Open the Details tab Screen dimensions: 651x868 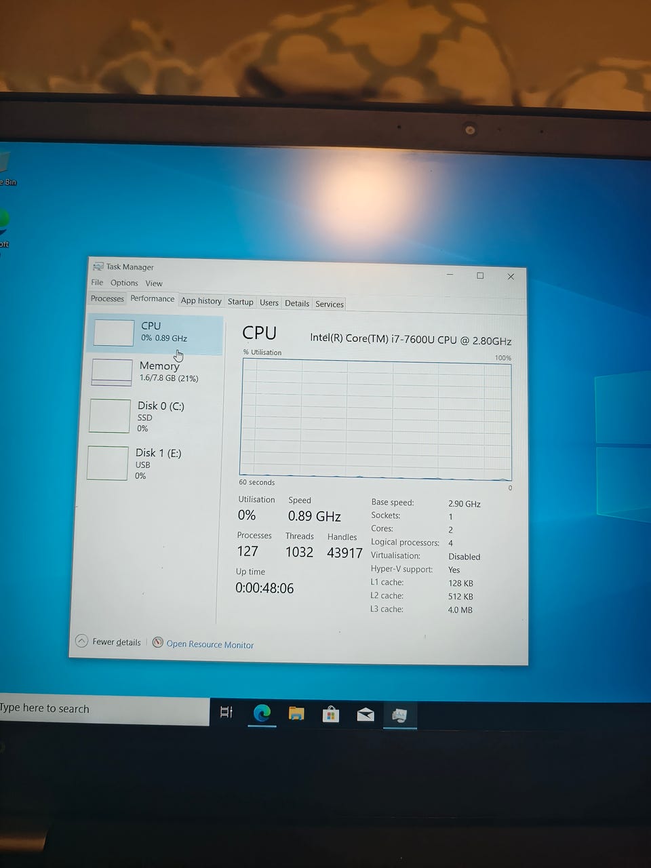pyautogui.click(x=297, y=303)
